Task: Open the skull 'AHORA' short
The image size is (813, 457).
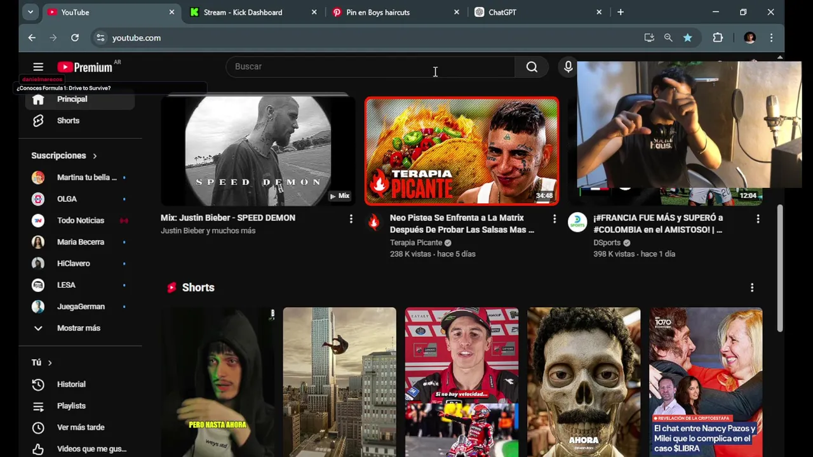Action: (x=584, y=382)
